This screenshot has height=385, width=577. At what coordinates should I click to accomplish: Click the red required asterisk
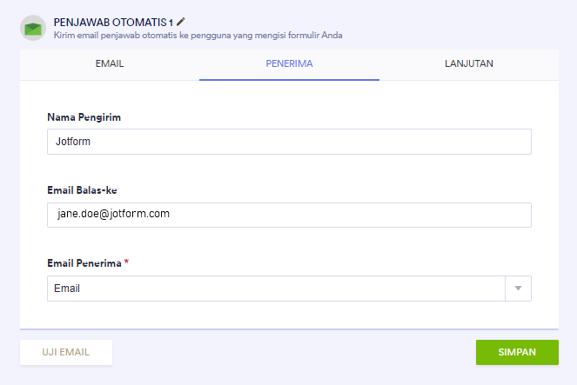pyautogui.click(x=127, y=262)
